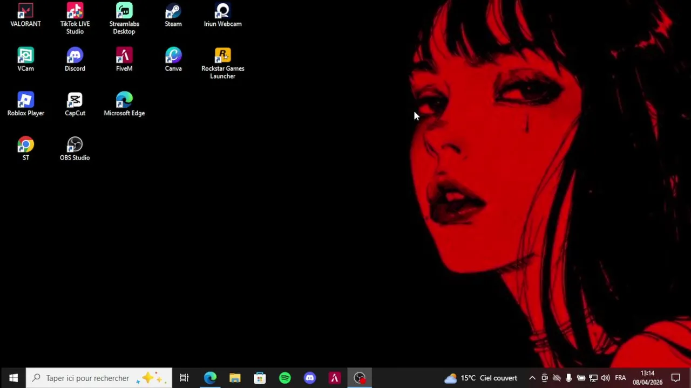The height and width of the screenshot is (388, 691).
Task: Select the Rockstar Games Launcher icon
Action: [x=222, y=64]
